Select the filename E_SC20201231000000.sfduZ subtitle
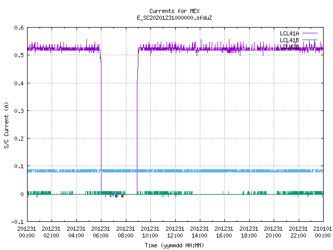The image size is (333, 250). click(x=174, y=18)
